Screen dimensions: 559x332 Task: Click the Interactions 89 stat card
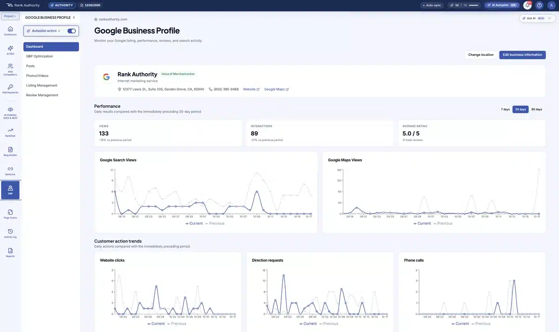320,133
